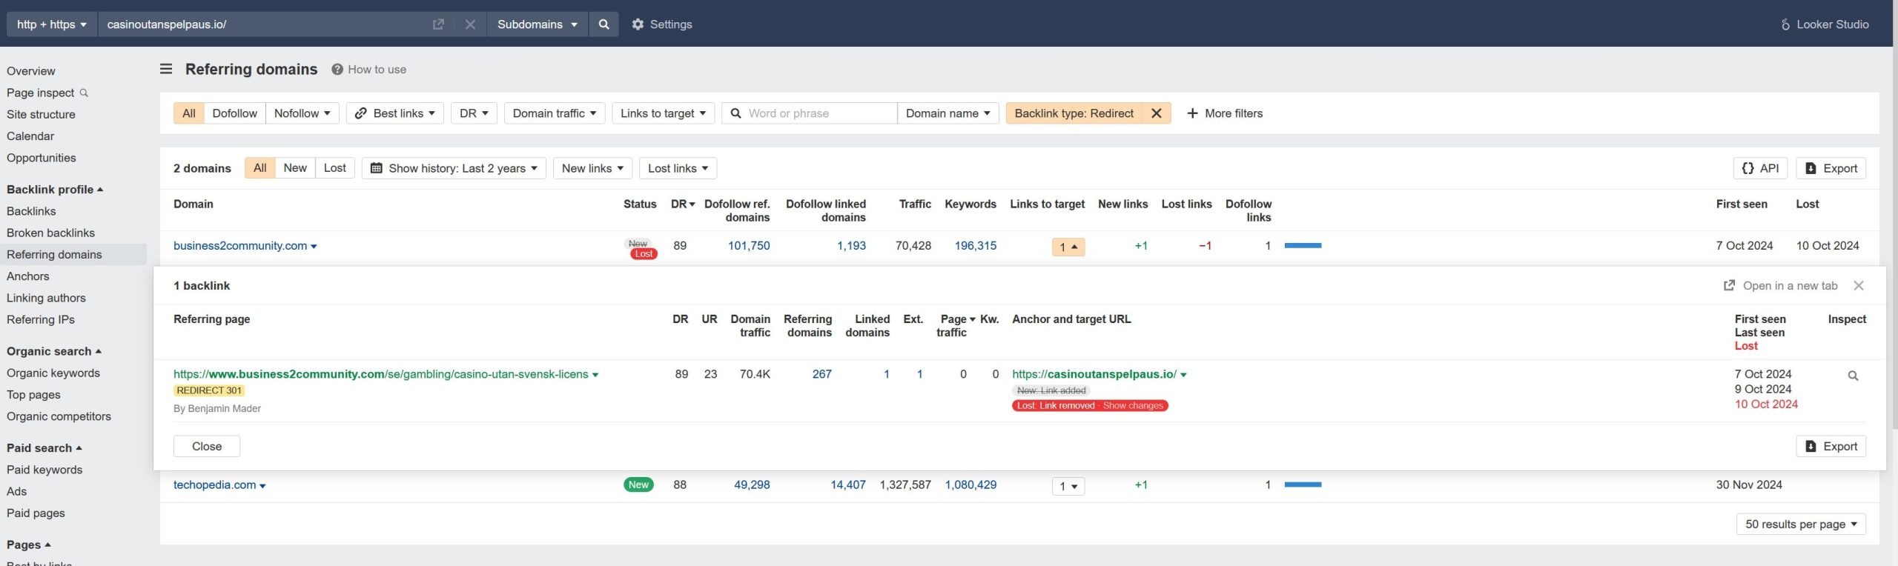This screenshot has height=566, width=1898.
Task: Open Lost links dropdown
Action: coord(678,168)
